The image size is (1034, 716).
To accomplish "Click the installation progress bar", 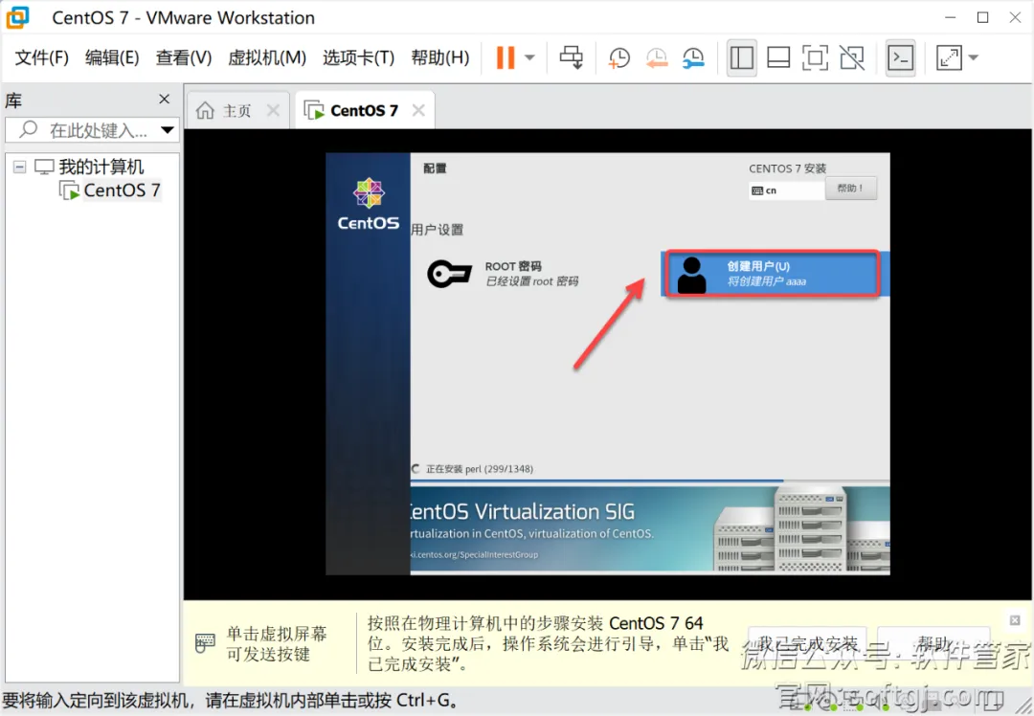I will tap(649, 481).
